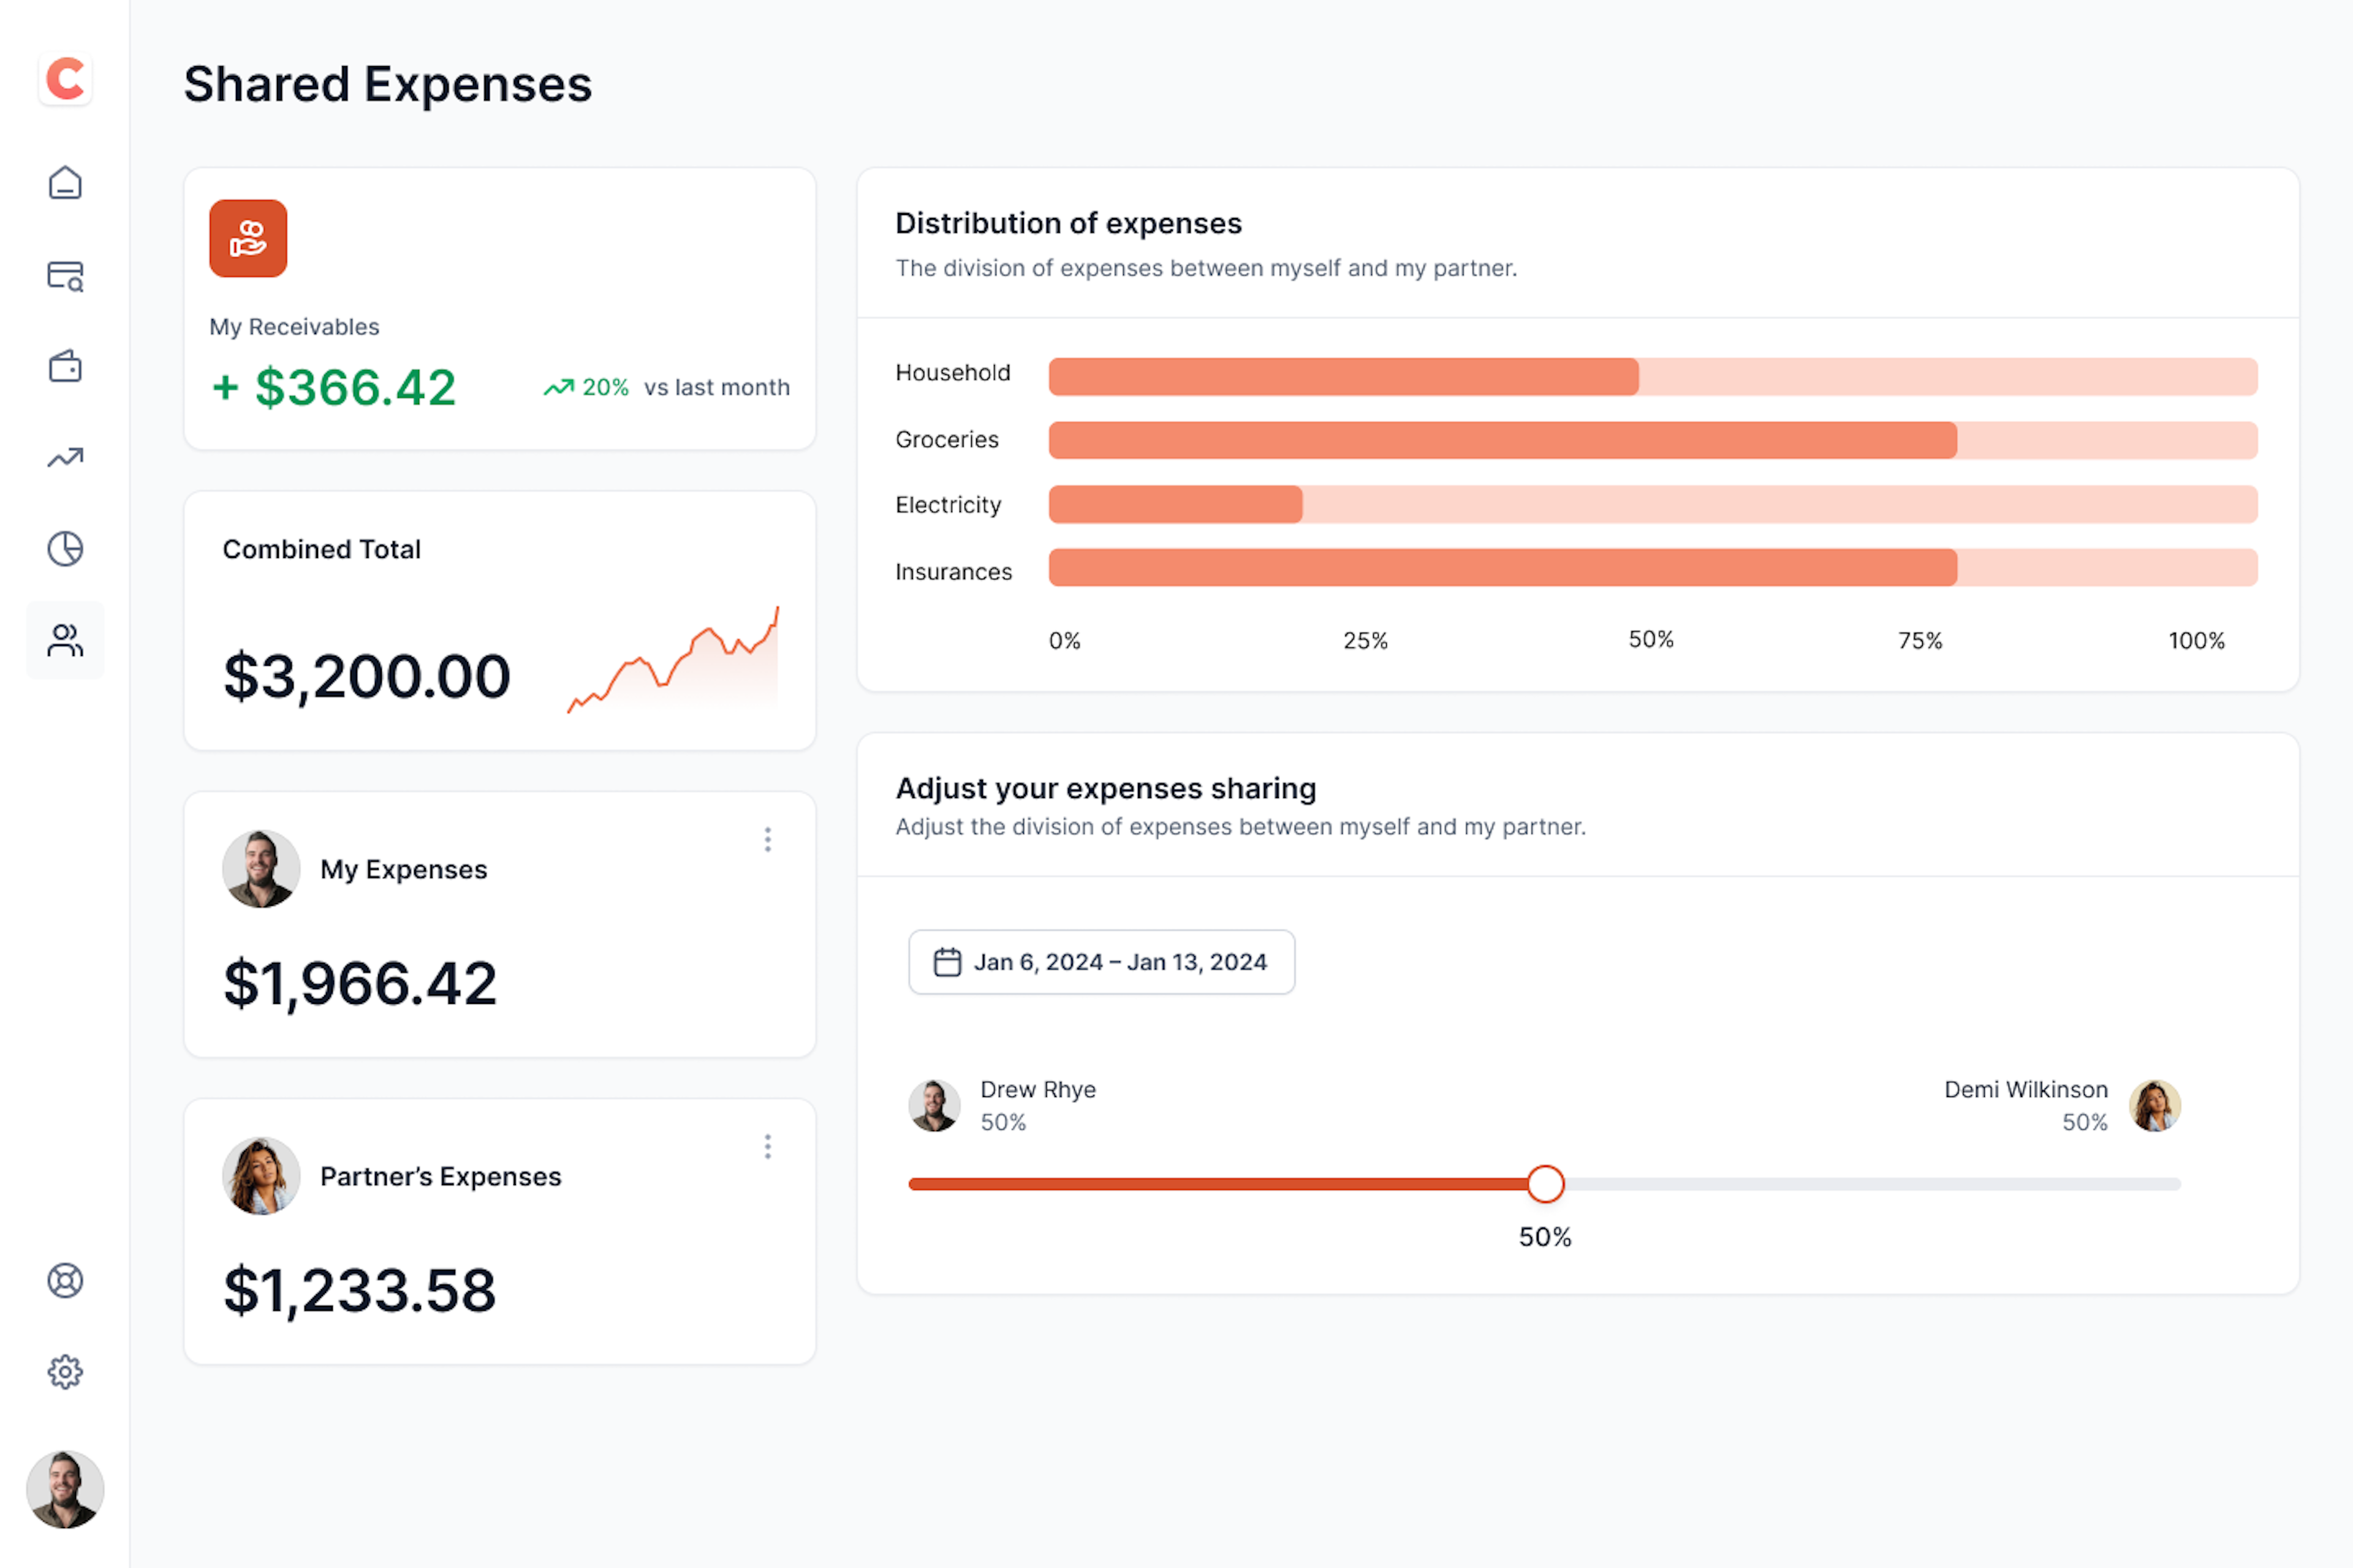Click Demi Wilkinson's avatar
The image size is (2353, 1568).
click(x=2155, y=1106)
